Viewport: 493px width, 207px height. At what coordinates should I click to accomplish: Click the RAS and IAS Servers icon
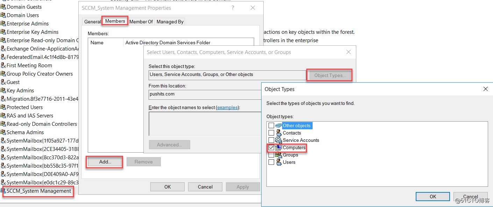pos(3,116)
